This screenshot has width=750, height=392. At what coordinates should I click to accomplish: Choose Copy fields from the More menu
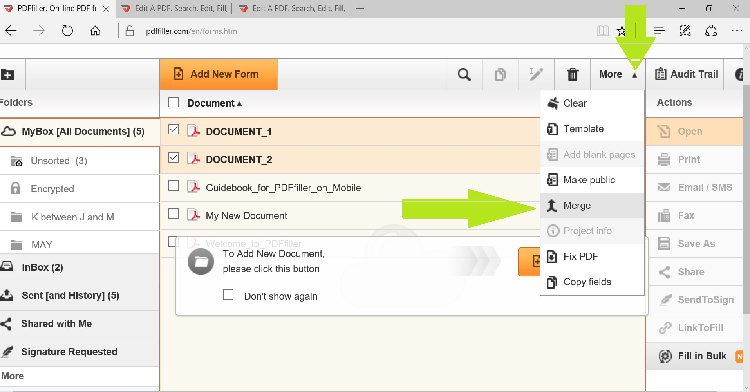(592, 282)
